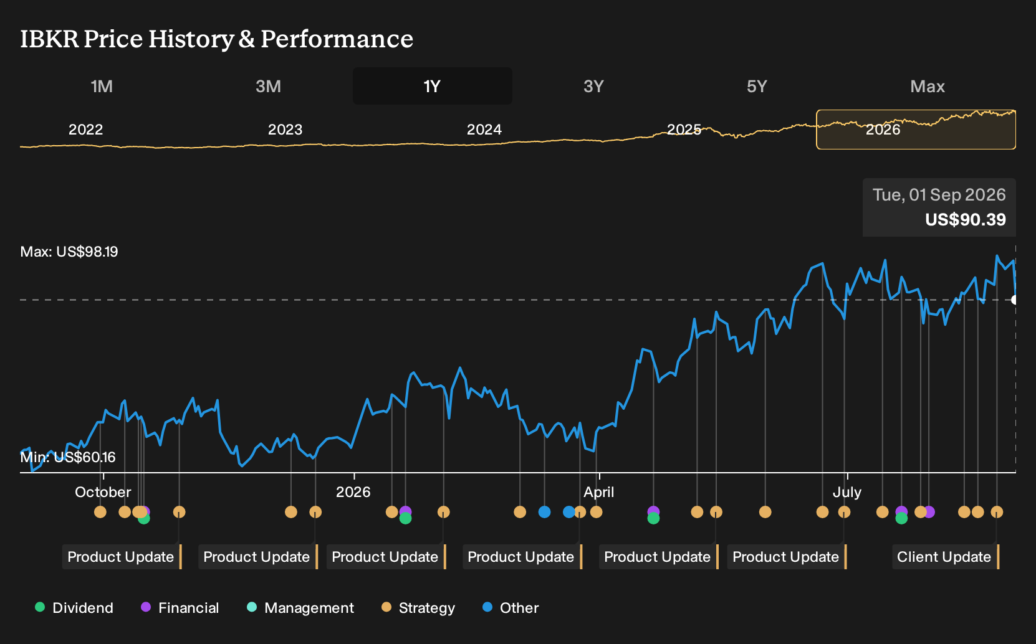The image size is (1036, 644).
Task: Switch chart to 5Y range
Action: click(x=757, y=86)
